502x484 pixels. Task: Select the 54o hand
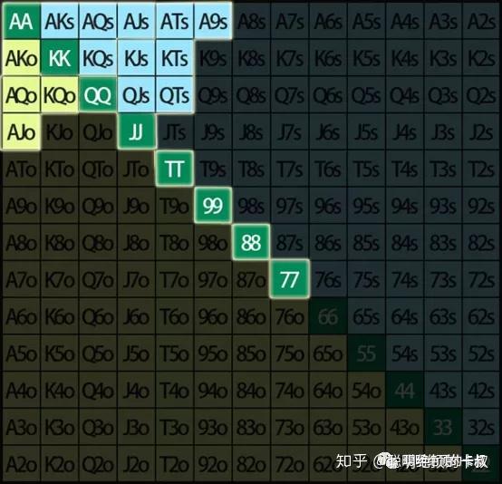point(367,390)
